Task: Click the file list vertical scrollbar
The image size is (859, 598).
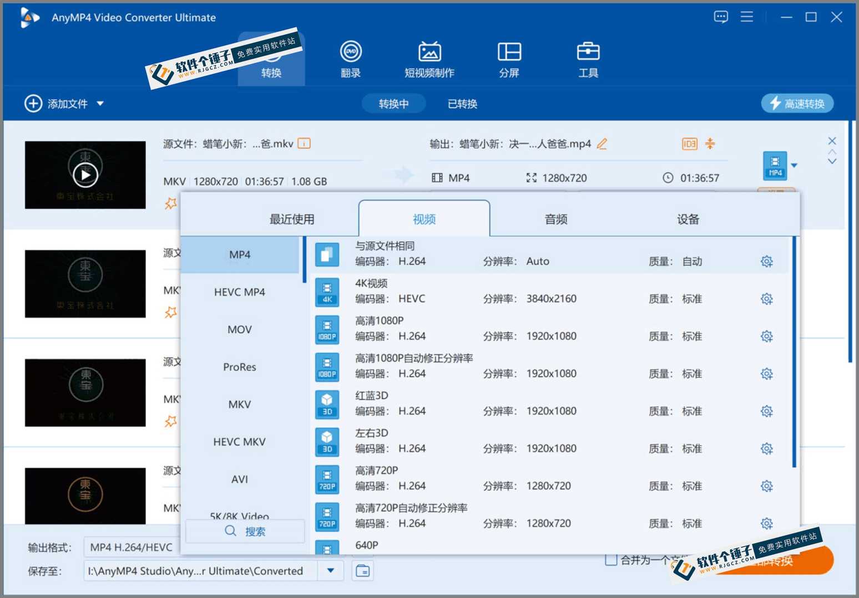Action: click(850, 242)
